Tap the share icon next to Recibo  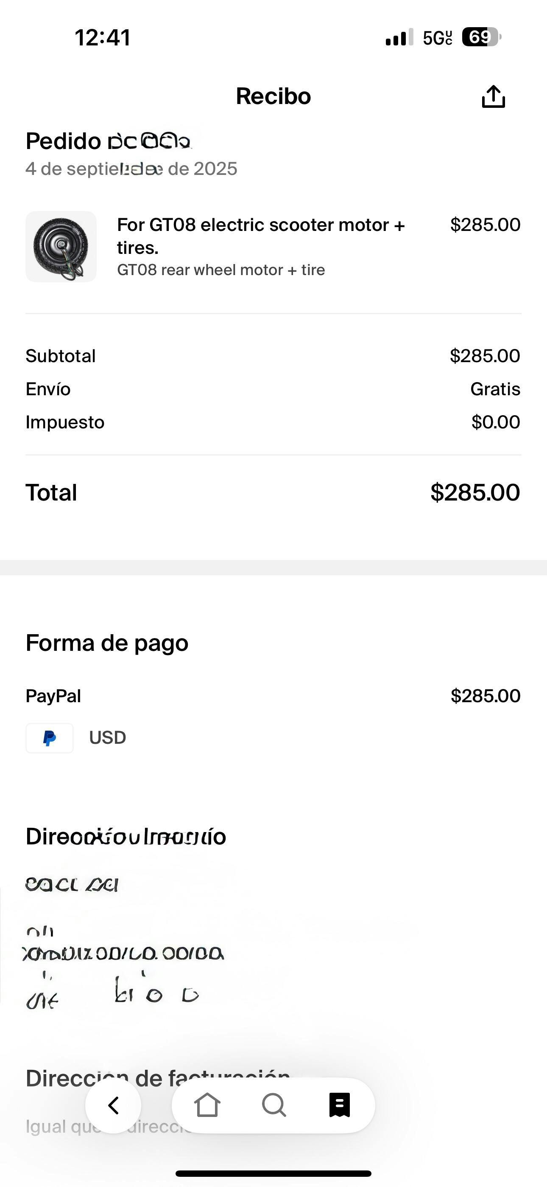point(493,97)
